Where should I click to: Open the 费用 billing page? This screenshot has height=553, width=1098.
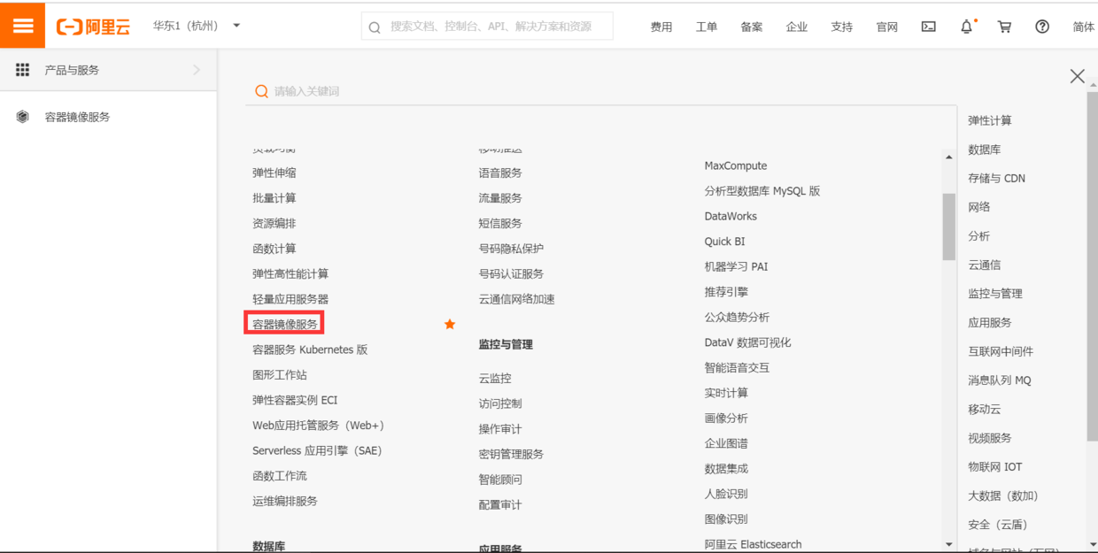(x=661, y=27)
